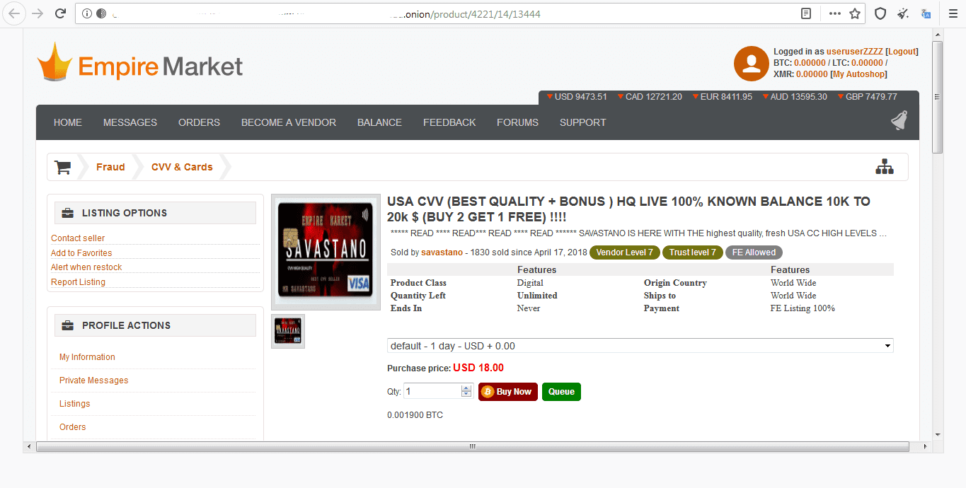
Task: Click the horizontal scrollbar at page bottom
Action: pyautogui.click(x=472, y=447)
